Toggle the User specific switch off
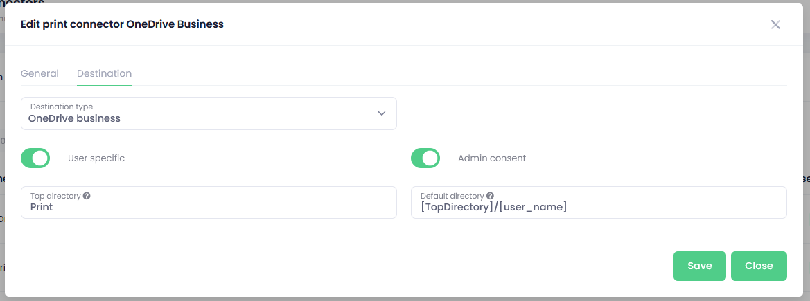The height and width of the screenshot is (301, 810). (35, 158)
